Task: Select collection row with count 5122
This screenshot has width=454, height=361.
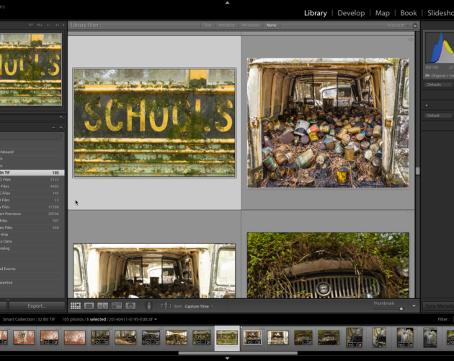Action: pyautogui.click(x=32, y=179)
